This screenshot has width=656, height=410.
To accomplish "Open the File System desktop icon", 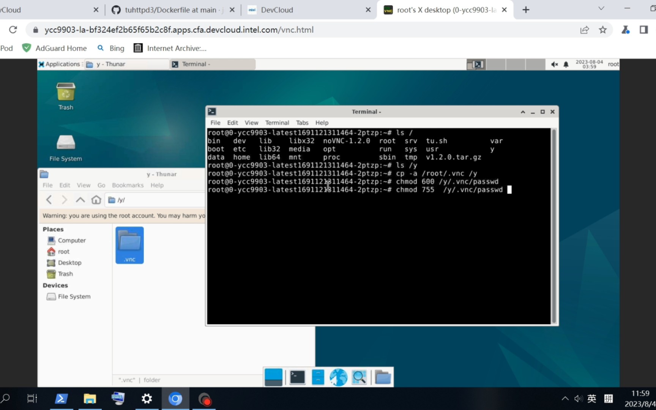I will [x=66, y=148].
